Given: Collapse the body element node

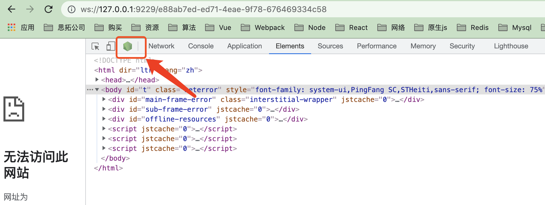Looking at the screenshot, I should click(97, 90).
